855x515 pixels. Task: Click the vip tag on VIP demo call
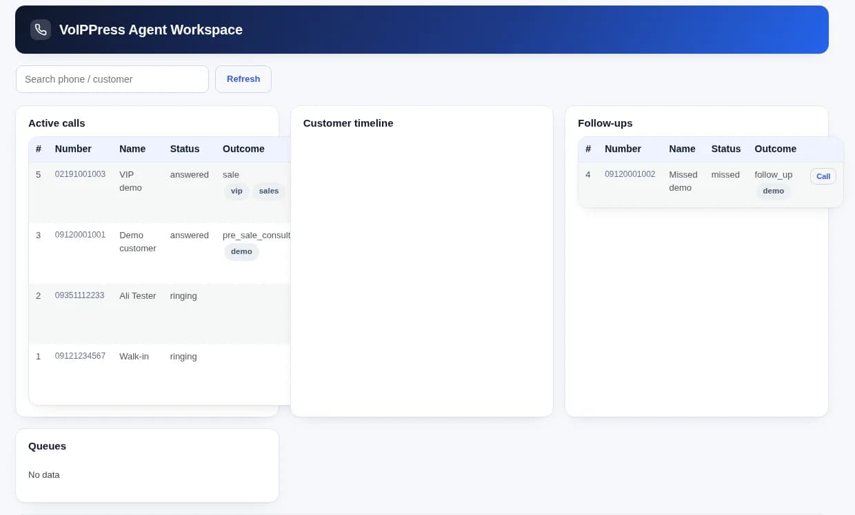pyautogui.click(x=237, y=191)
